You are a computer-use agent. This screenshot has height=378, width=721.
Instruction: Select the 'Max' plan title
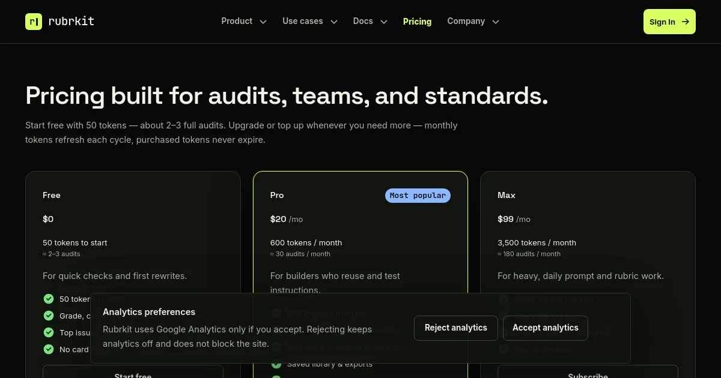pyautogui.click(x=507, y=195)
